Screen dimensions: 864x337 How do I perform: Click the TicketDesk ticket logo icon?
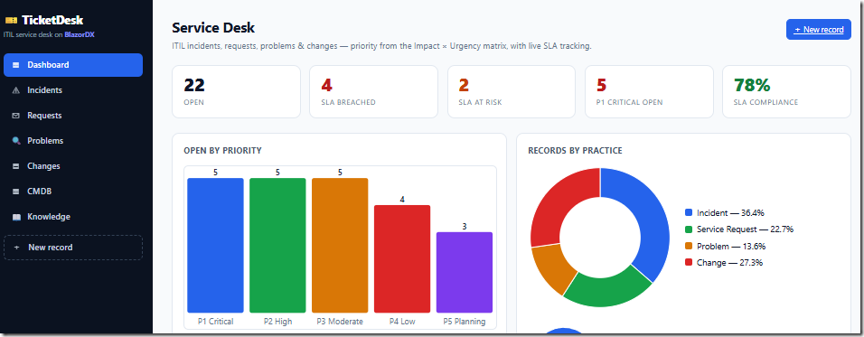(x=11, y=21)
